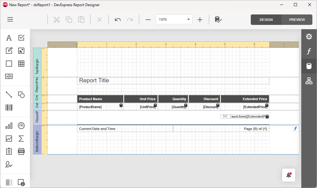Open the Properties panel
This screenshot has width=317, height=188.
coord(309,36)
